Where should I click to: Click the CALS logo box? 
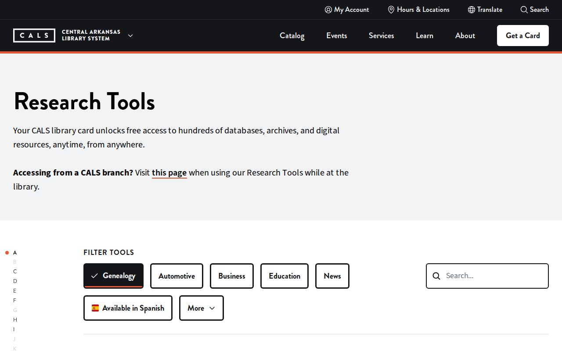click(34, 36)
